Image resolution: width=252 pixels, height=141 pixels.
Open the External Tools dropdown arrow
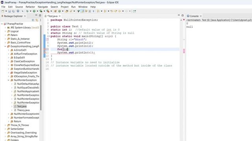tap(51, 11)
